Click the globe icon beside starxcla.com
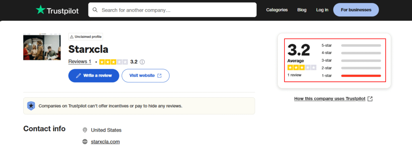Screen dimensions: 412x148 (85, 142)
